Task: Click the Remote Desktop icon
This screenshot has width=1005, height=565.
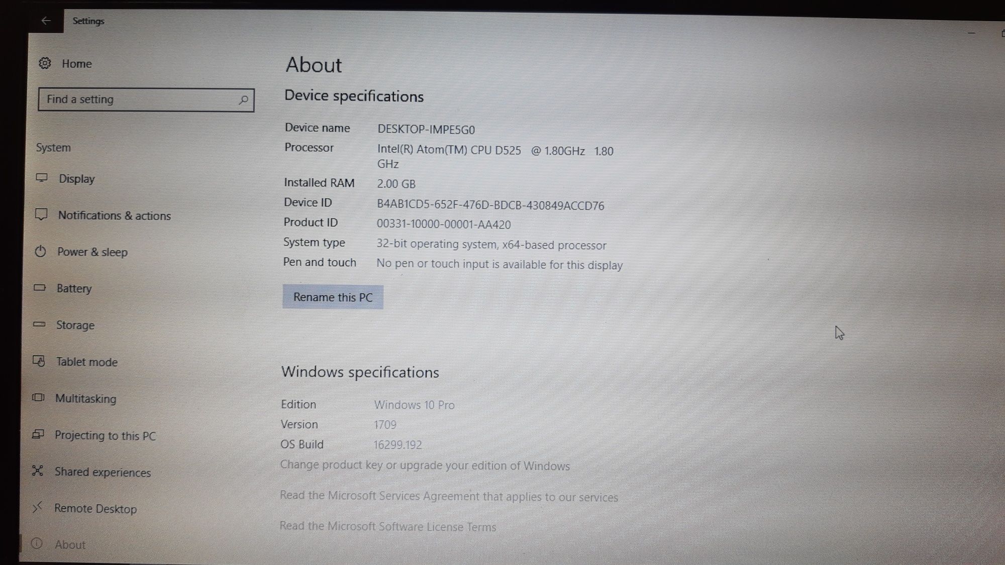Action: coord(37,507)
